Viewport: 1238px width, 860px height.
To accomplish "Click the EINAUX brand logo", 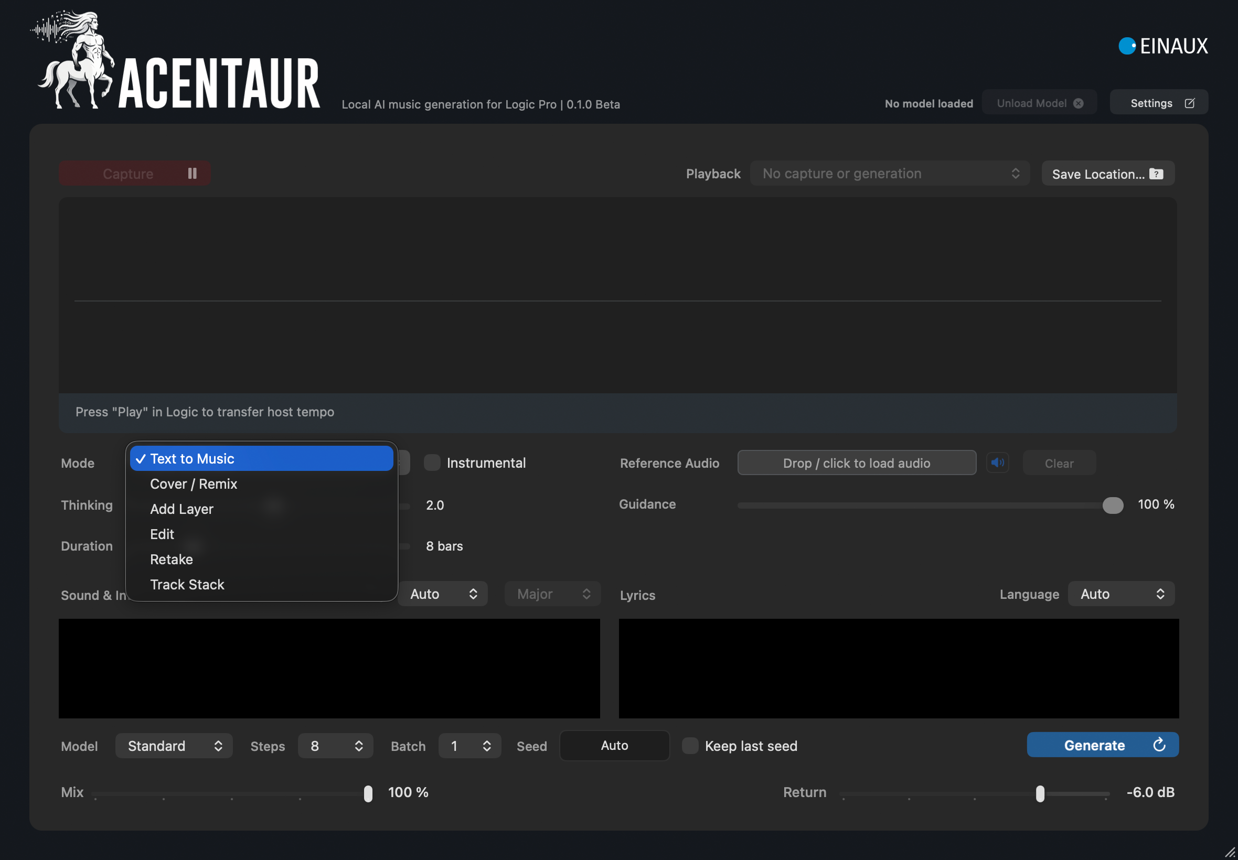I will pyautogui.click(x=1163, y=46).
